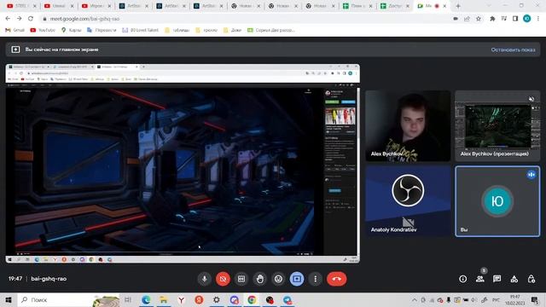546x307 pixels.
Task: Open a new browser tab with plus
Action: (x=458, y=6)
